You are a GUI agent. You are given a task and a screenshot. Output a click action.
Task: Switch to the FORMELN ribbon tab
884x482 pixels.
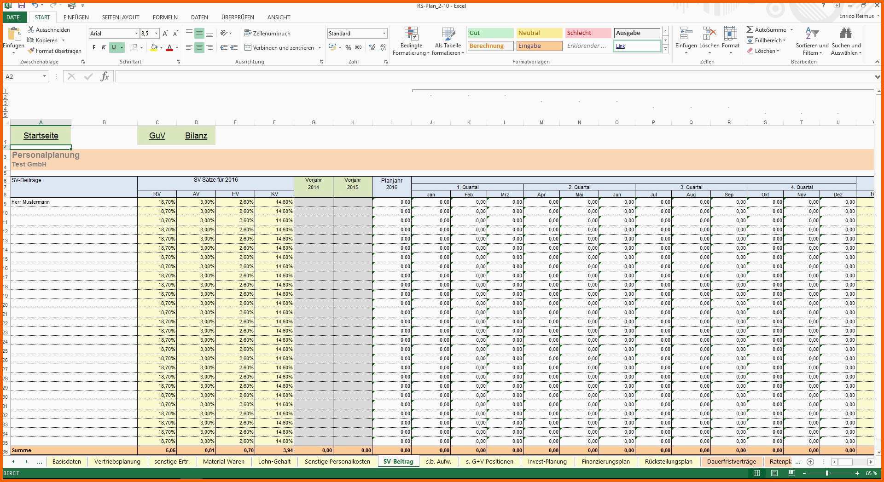165,17
